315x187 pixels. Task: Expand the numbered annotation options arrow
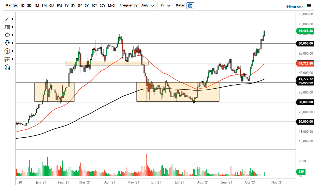pyautogui.click(x=12, y=51)
